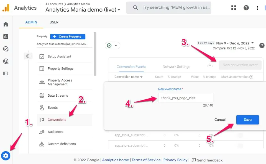
Task: Click the Events touch icon
Action: 42,107
